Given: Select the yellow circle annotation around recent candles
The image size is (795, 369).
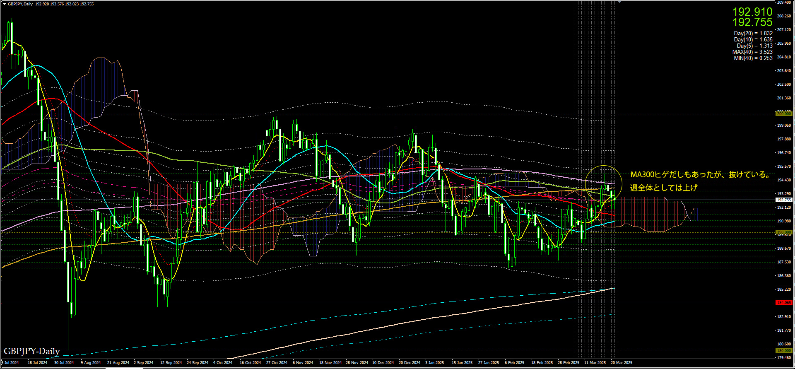Looking at the screenshot, I should (x=604, y=184).
